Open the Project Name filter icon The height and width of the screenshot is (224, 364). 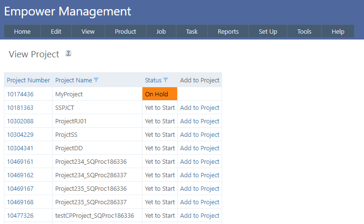pos(96,80)
